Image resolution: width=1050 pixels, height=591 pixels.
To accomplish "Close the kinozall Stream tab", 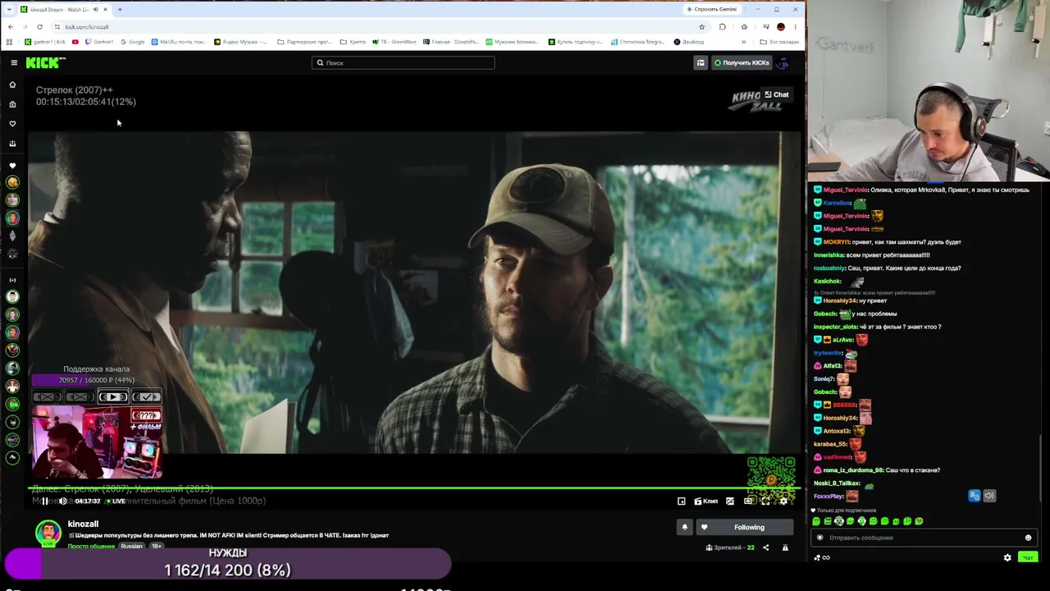I will [105, 9].
